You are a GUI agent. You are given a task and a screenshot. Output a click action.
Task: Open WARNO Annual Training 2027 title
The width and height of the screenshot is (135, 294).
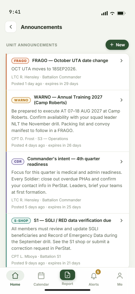click(x=68, y=100)
